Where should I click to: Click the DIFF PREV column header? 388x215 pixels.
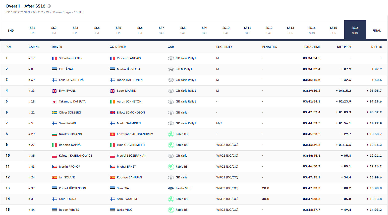coord(344,47)
